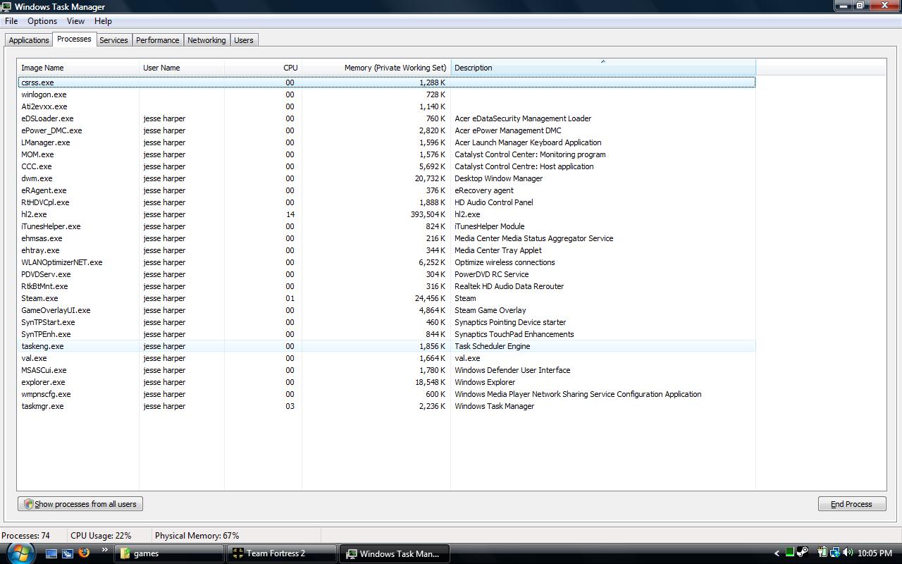The image size is (902, 564).
Task: Open the Performance tab
Action: point(157,40)
